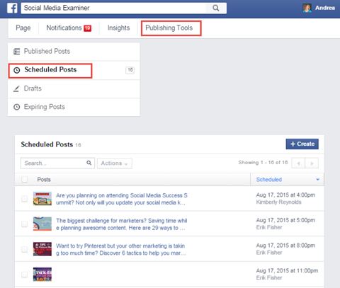
Task: Go to previous page arrow
Action: point(298,163)
